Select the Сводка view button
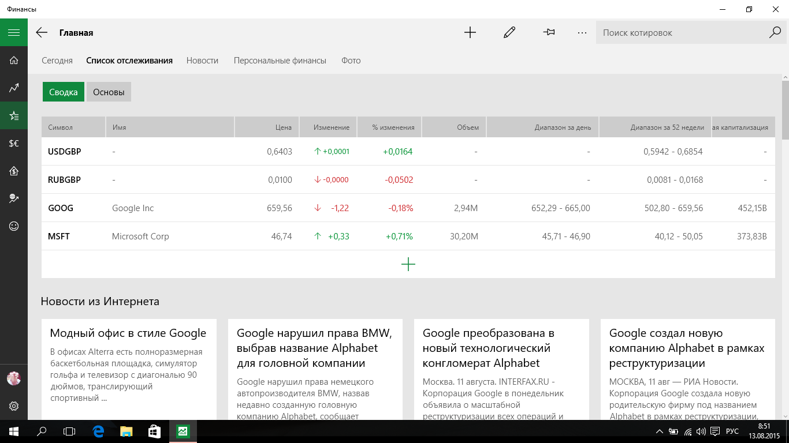Image resolution: width=789 pixels, height=443 pixels. tap(64, 92)
